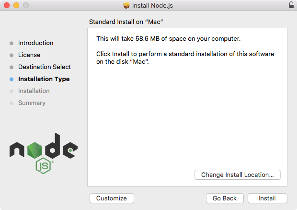Image resolution: width=297 pixels, height=210 pixels.
Task: Click the bullet beside License
Action: coord(11,55)
